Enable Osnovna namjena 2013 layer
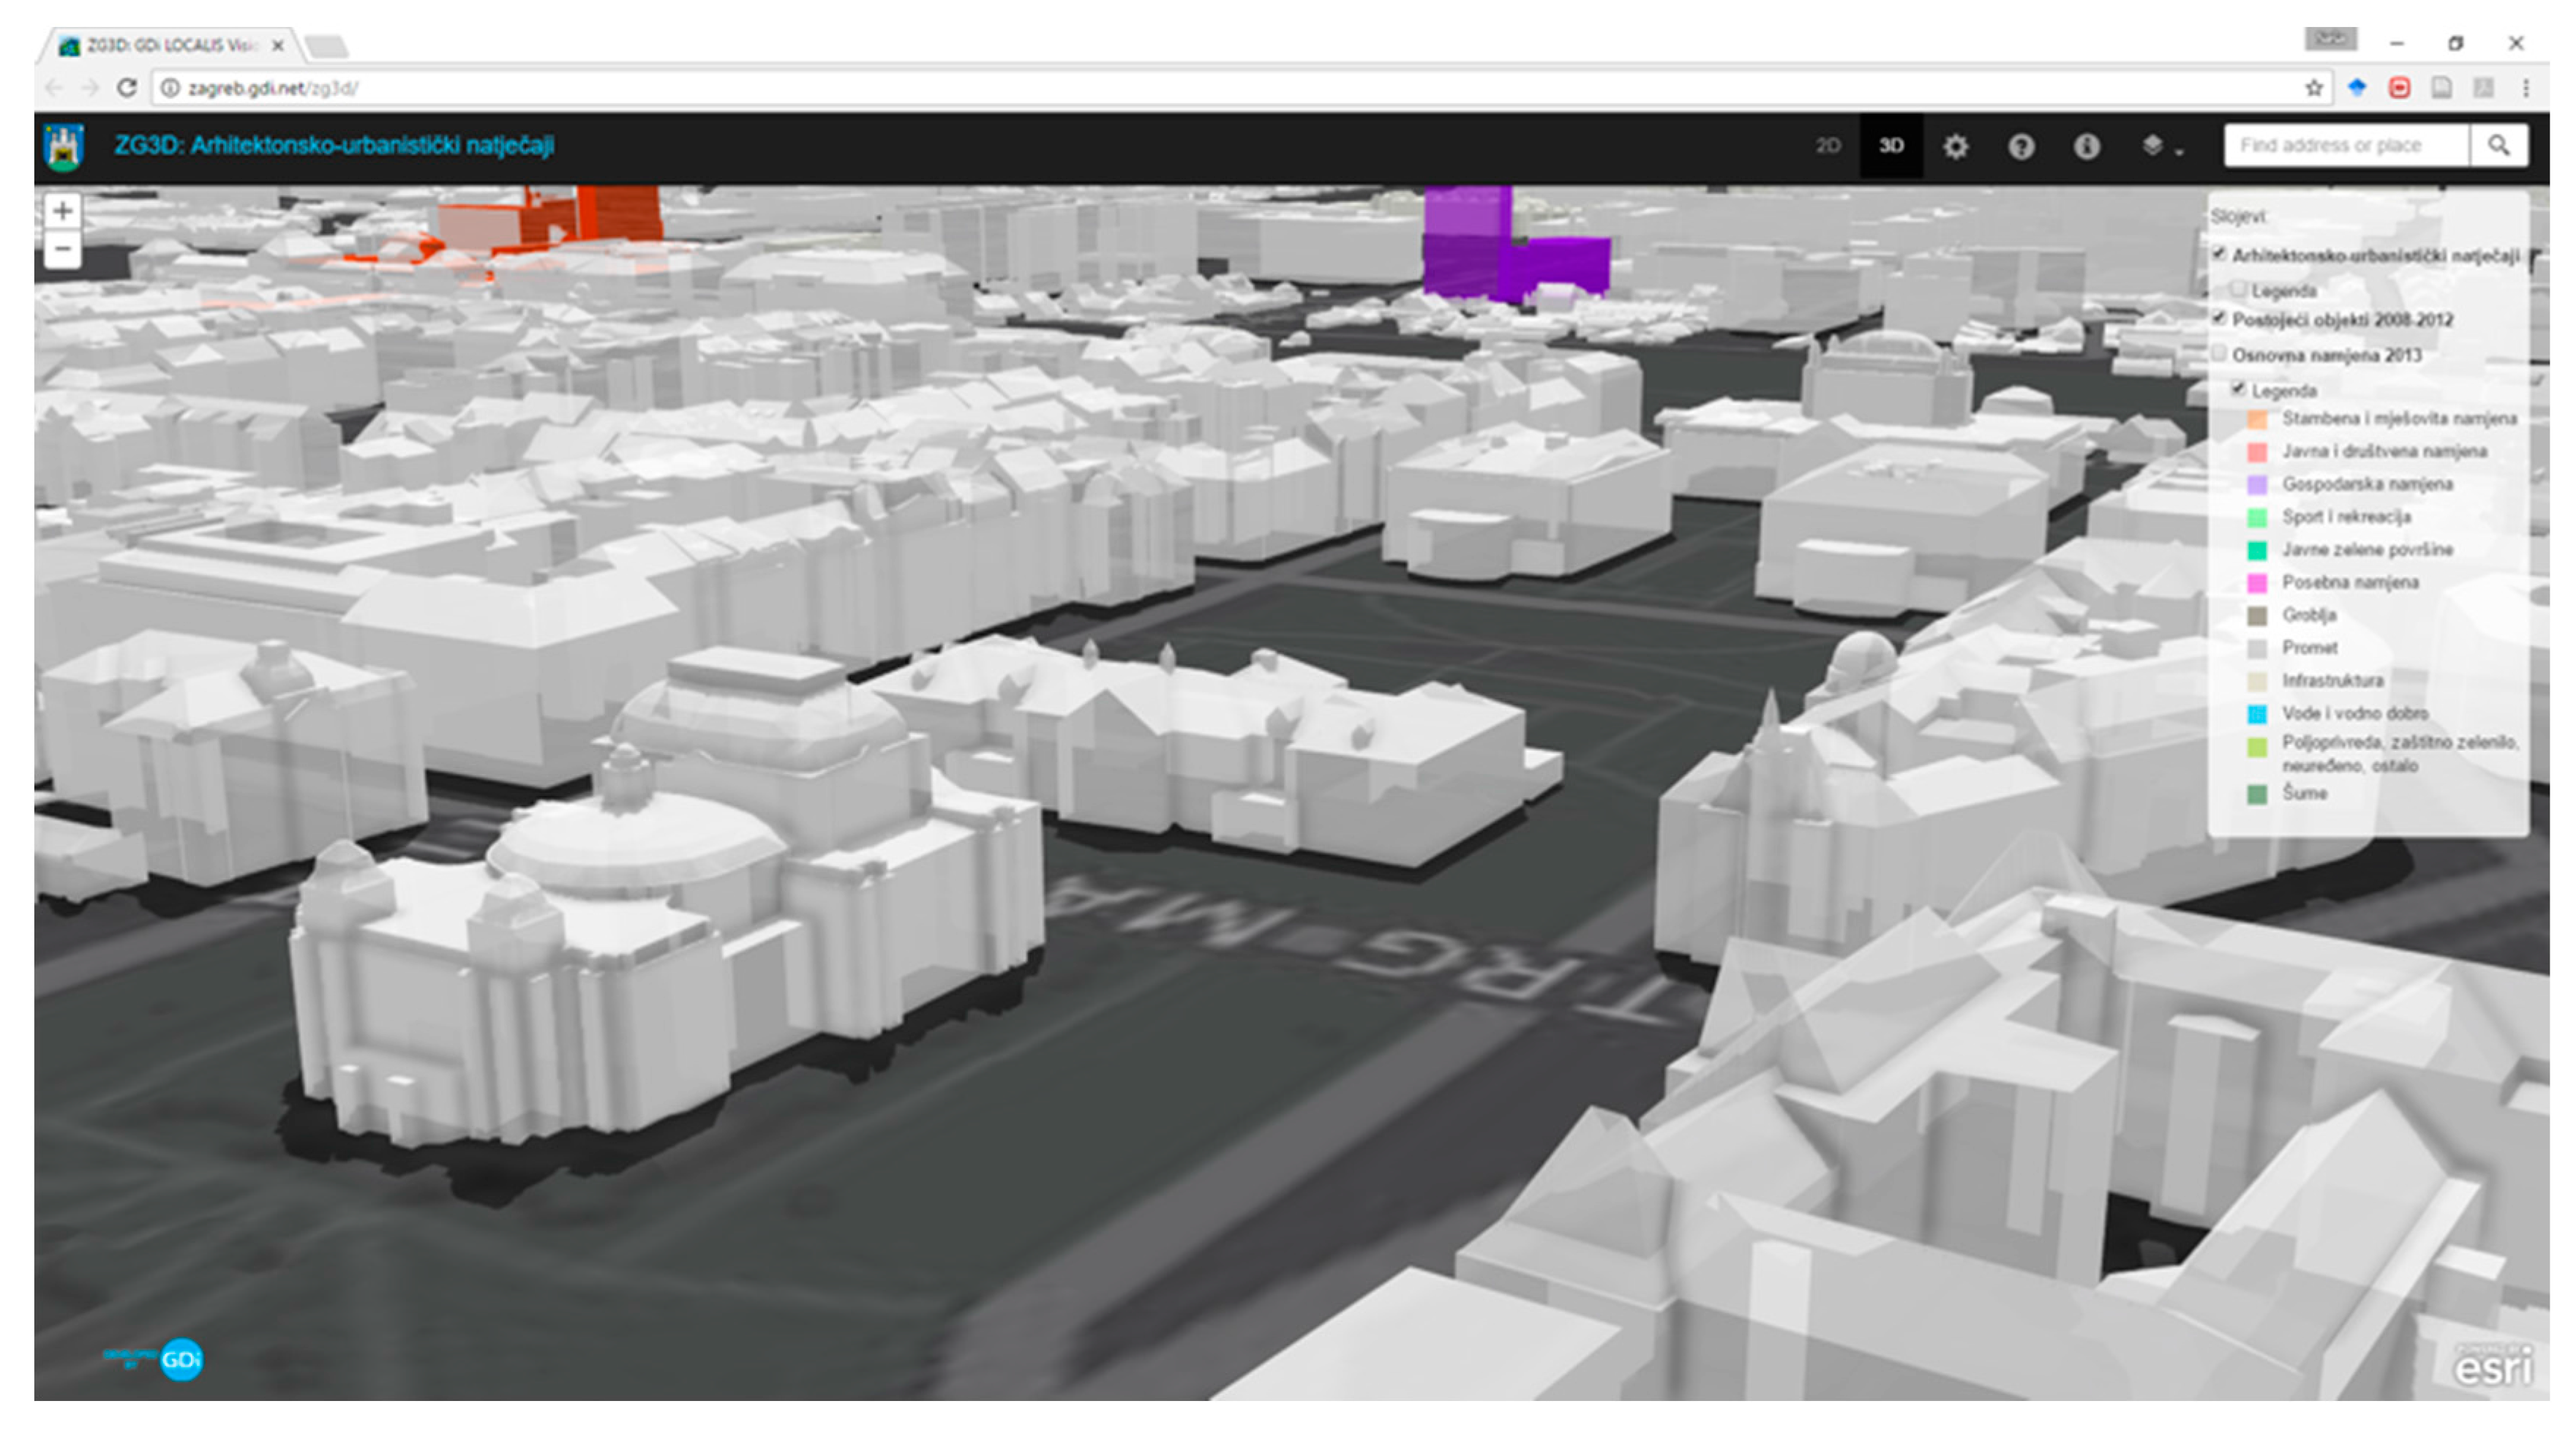This screenshot has width=2576, height=1431. 2219,354
